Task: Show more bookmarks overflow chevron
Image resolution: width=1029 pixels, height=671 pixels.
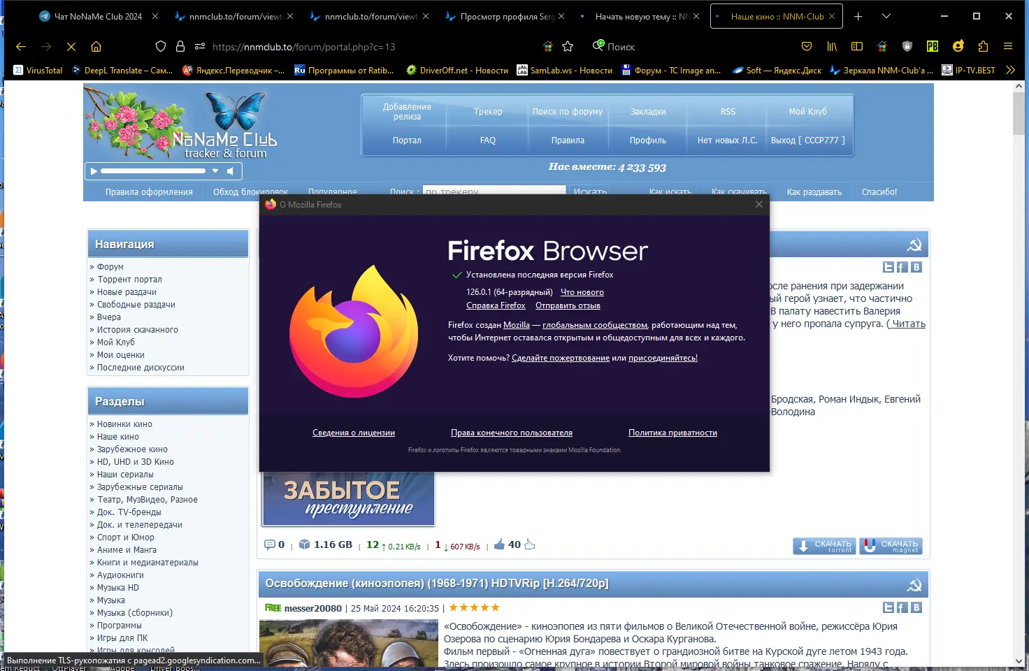Action: [x=1010, y=70]
